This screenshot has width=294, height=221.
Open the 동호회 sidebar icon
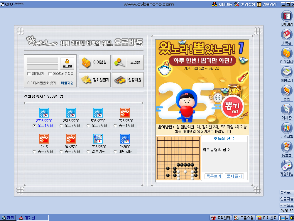coord(287,147)
